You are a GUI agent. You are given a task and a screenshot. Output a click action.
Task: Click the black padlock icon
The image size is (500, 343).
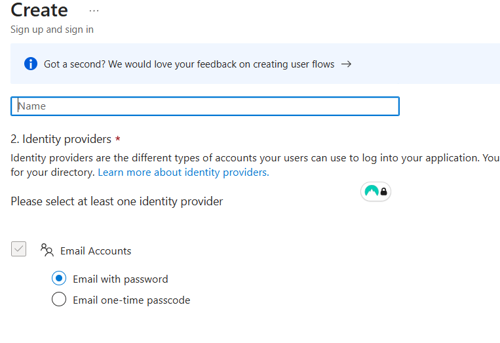point(384,192)
